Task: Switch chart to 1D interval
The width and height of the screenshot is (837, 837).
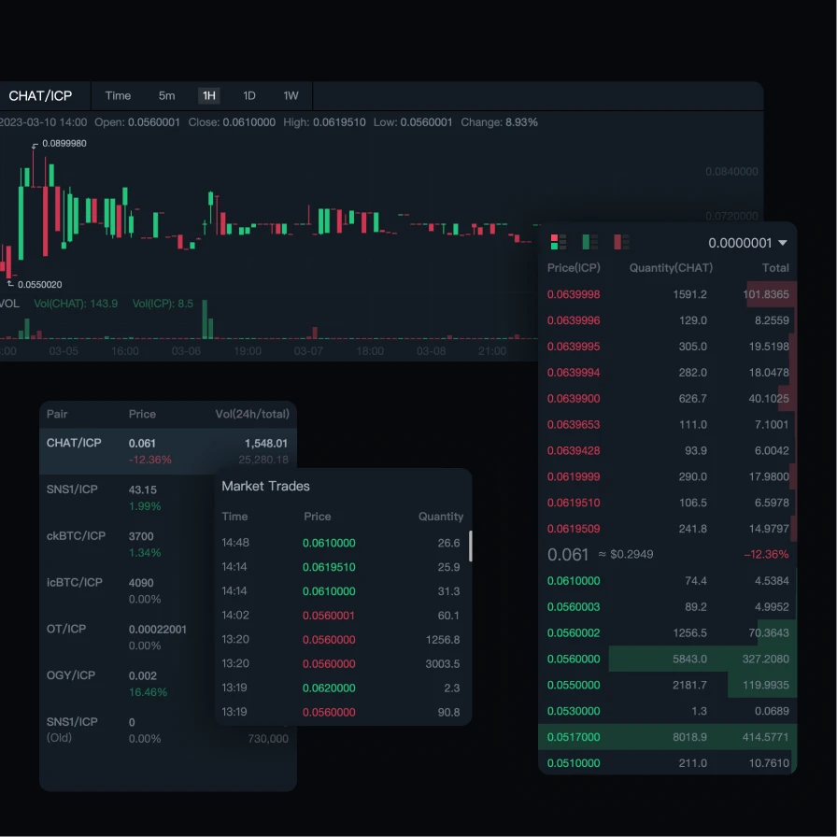Action: [x=249, y=96]
